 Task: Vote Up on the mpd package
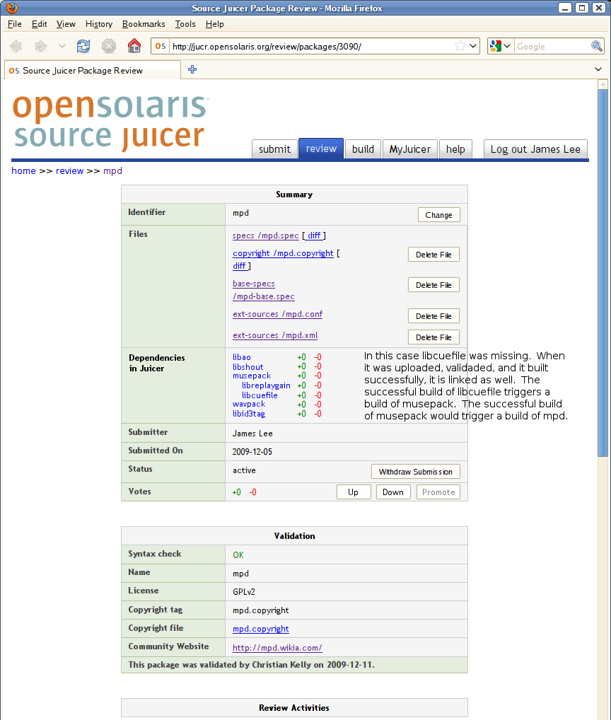353,492
